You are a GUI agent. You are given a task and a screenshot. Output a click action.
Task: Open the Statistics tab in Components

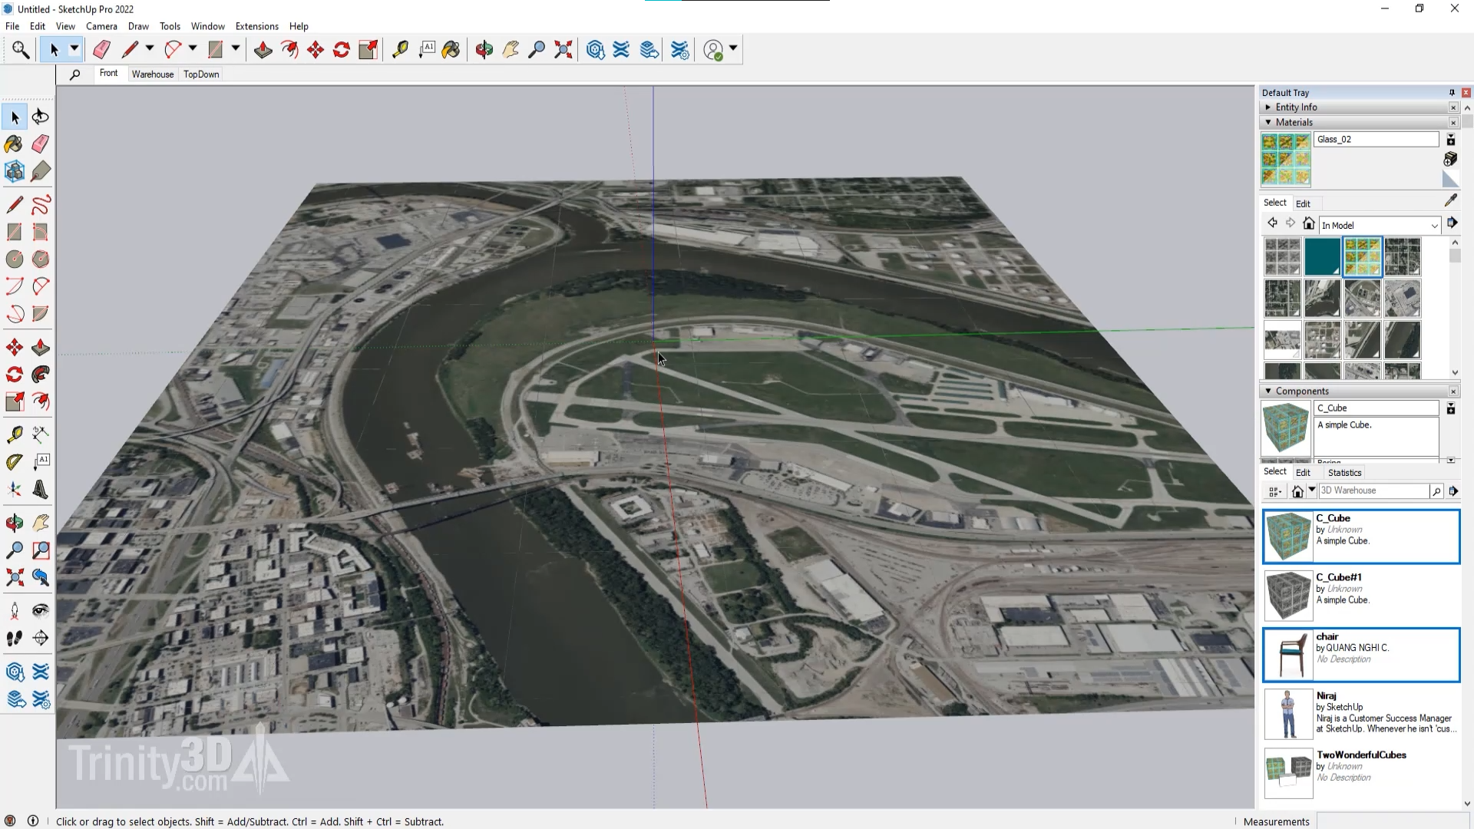click(1344, 473)
